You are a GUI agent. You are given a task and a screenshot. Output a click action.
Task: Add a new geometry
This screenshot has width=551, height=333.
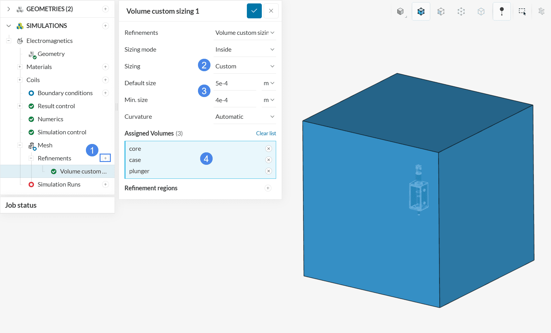(x=106, y=9)
